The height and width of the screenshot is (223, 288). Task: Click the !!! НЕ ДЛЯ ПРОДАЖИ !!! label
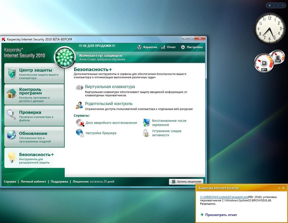point(97,46)
